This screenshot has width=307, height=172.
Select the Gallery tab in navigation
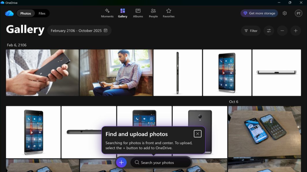click(122, 13)
